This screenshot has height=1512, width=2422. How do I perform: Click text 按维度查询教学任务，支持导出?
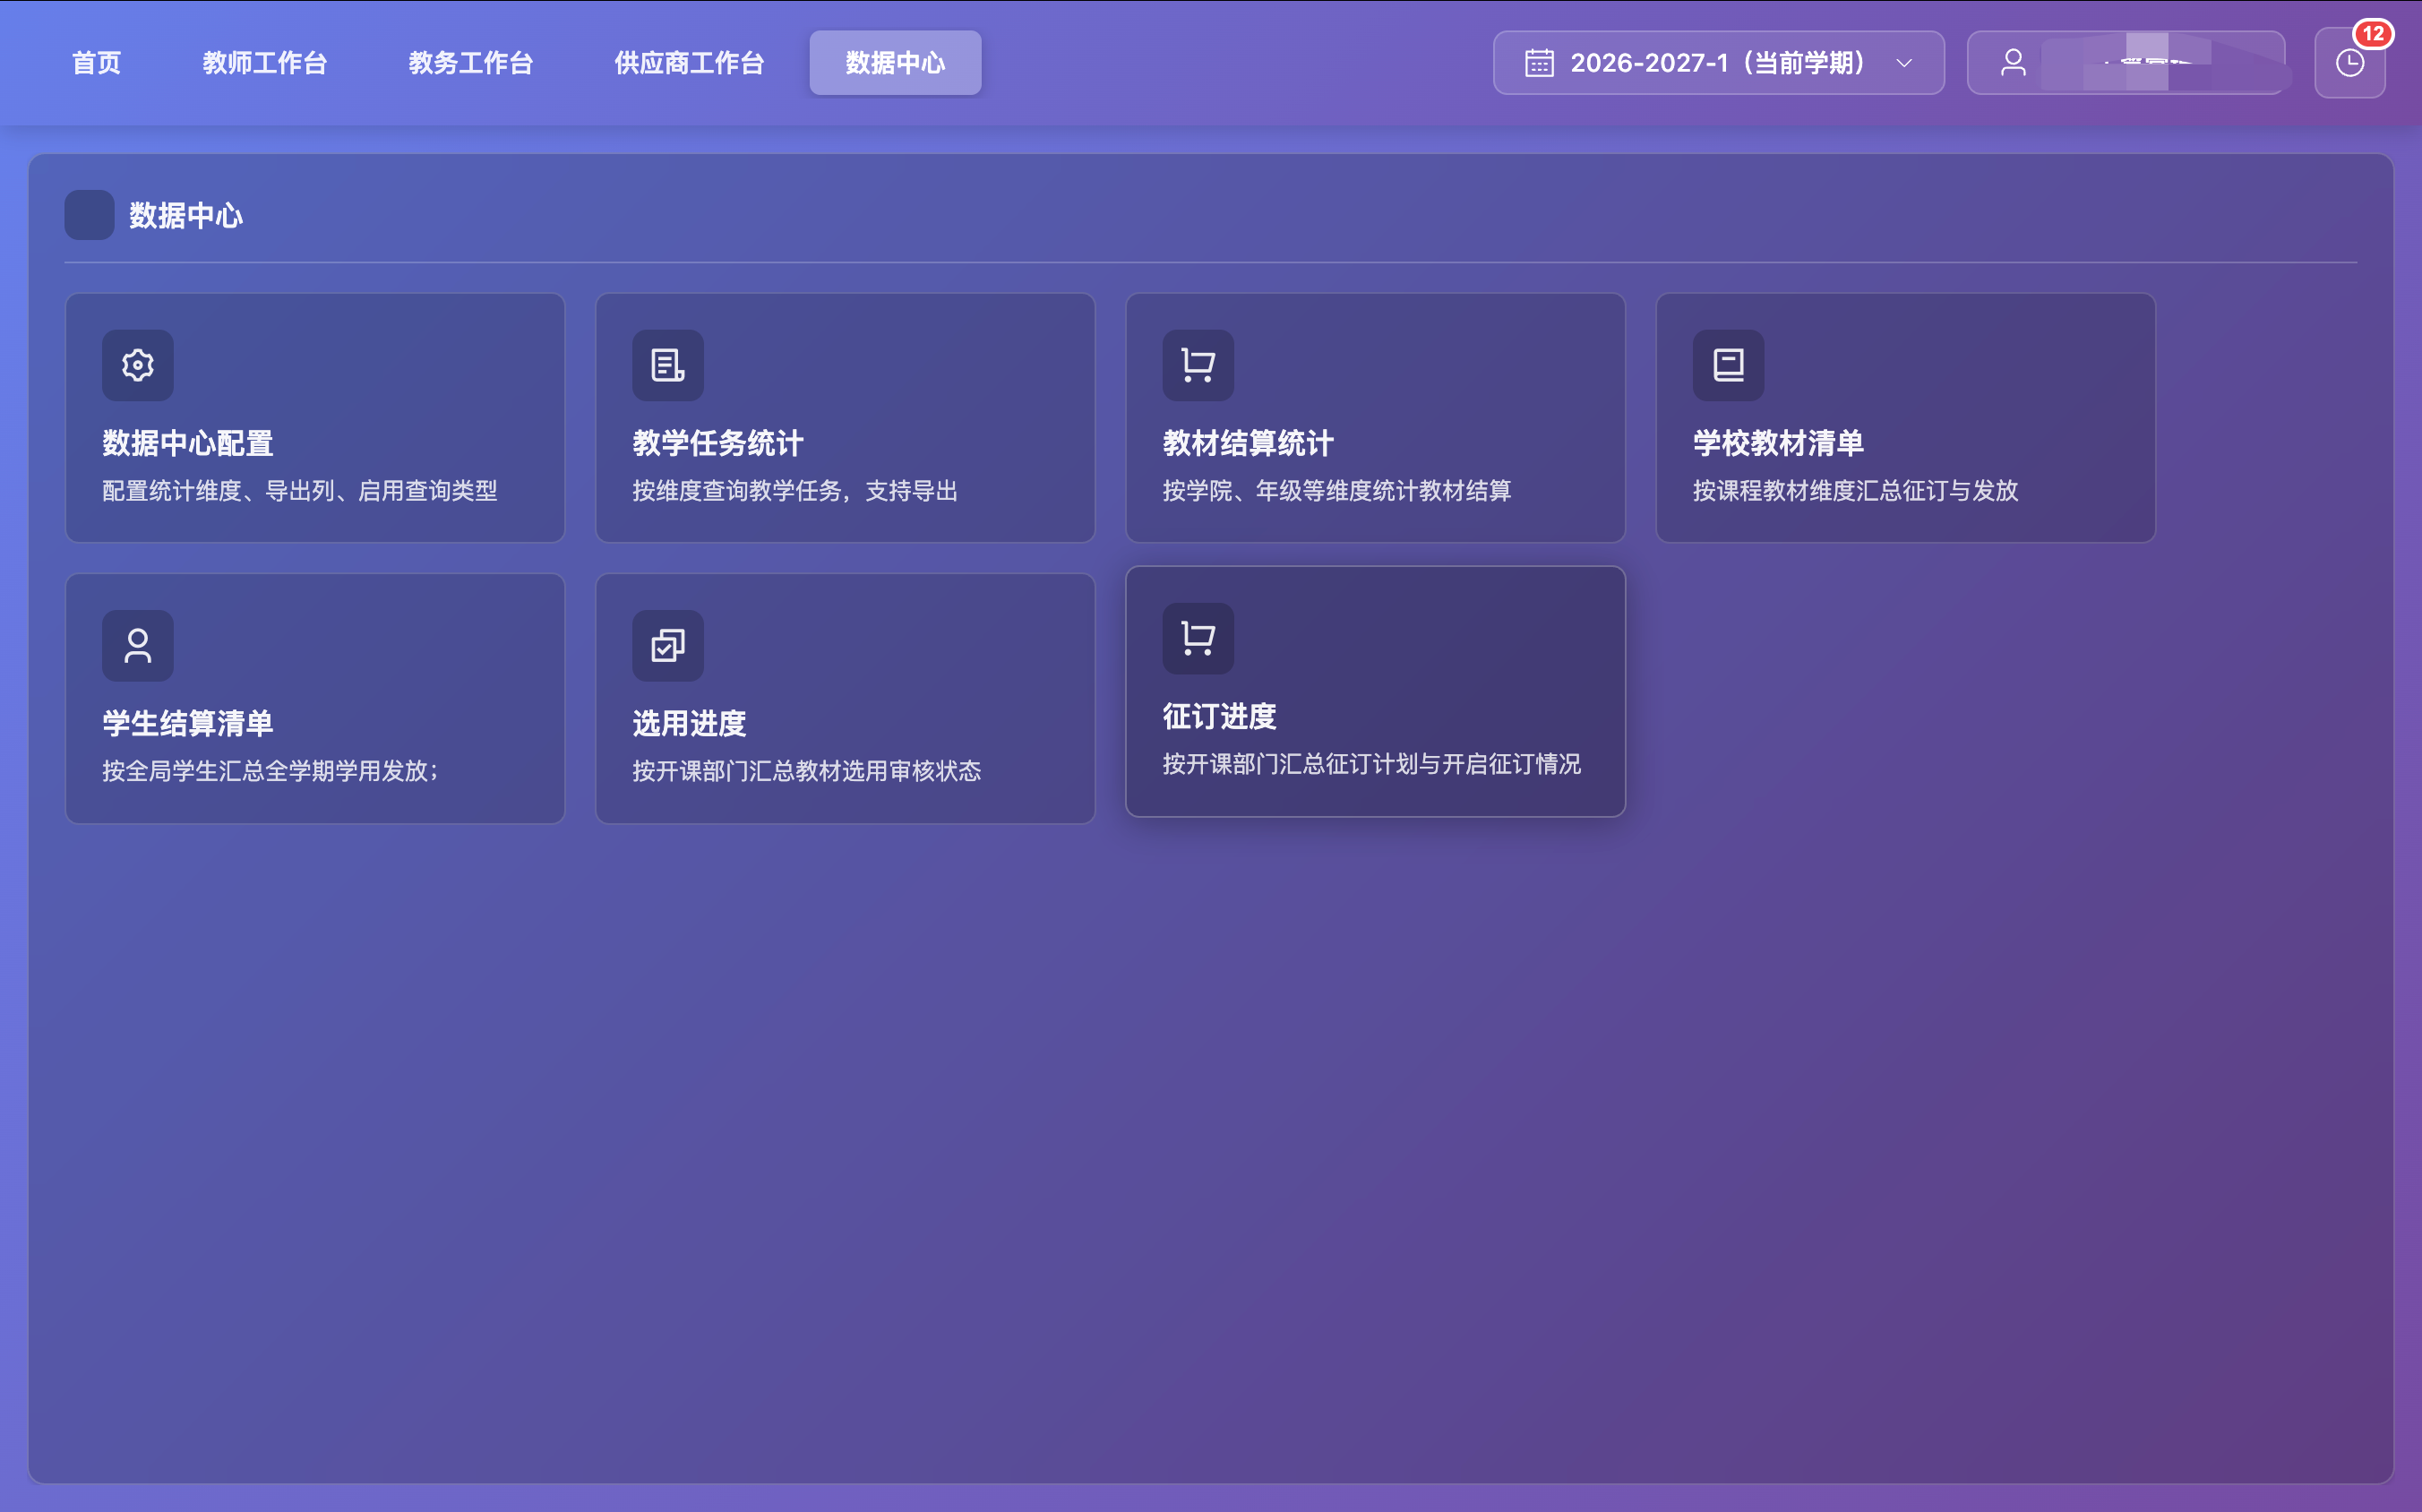tap(795, 491)
